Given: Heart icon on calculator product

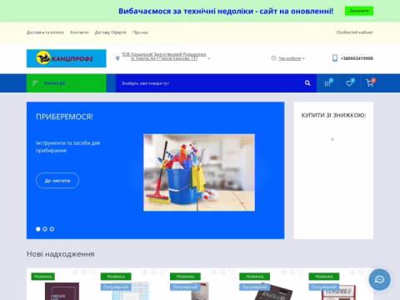Looking at the screenshot, I should (301, 272).
